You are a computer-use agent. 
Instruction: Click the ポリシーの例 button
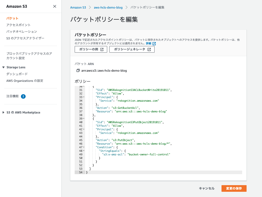[91, 49]
